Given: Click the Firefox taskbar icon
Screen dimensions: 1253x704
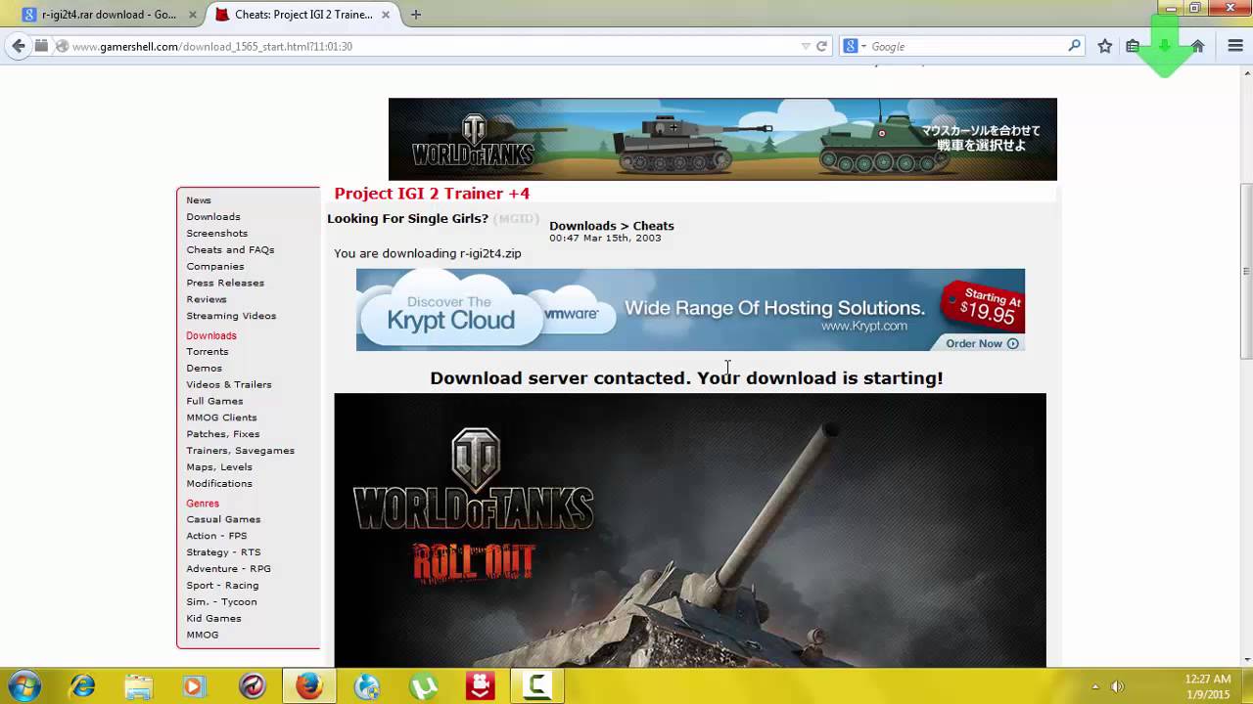Looking at the screenshot, I should pyautogui.click(x=308, y=686).
